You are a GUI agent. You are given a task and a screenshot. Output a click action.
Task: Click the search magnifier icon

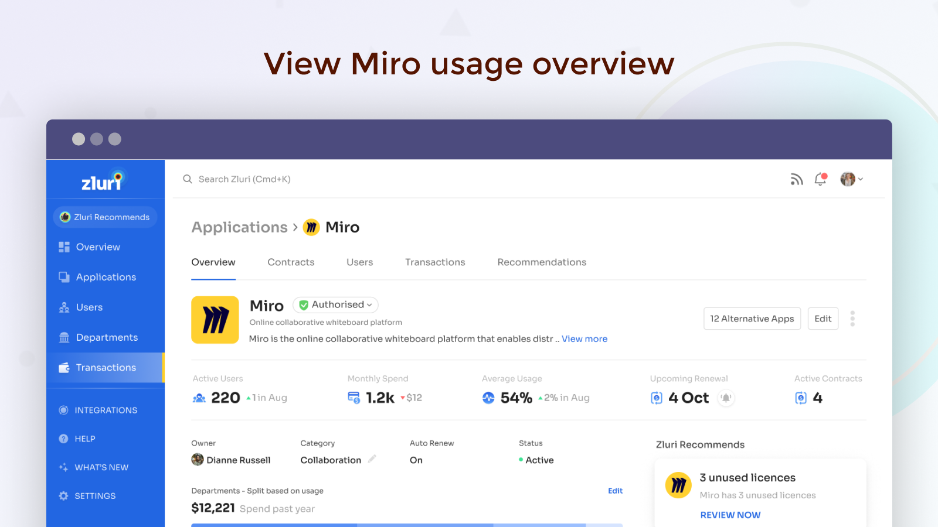(x=188, y=179)
